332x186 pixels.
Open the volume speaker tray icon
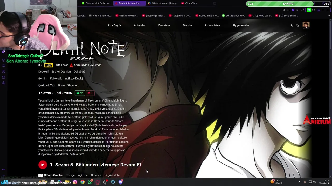pyautogui.click(x=315, y=182)
